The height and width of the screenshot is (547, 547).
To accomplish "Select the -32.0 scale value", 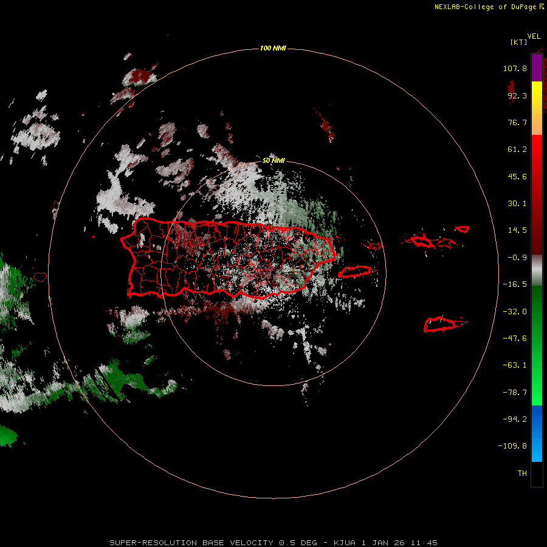I will point(515,312).
